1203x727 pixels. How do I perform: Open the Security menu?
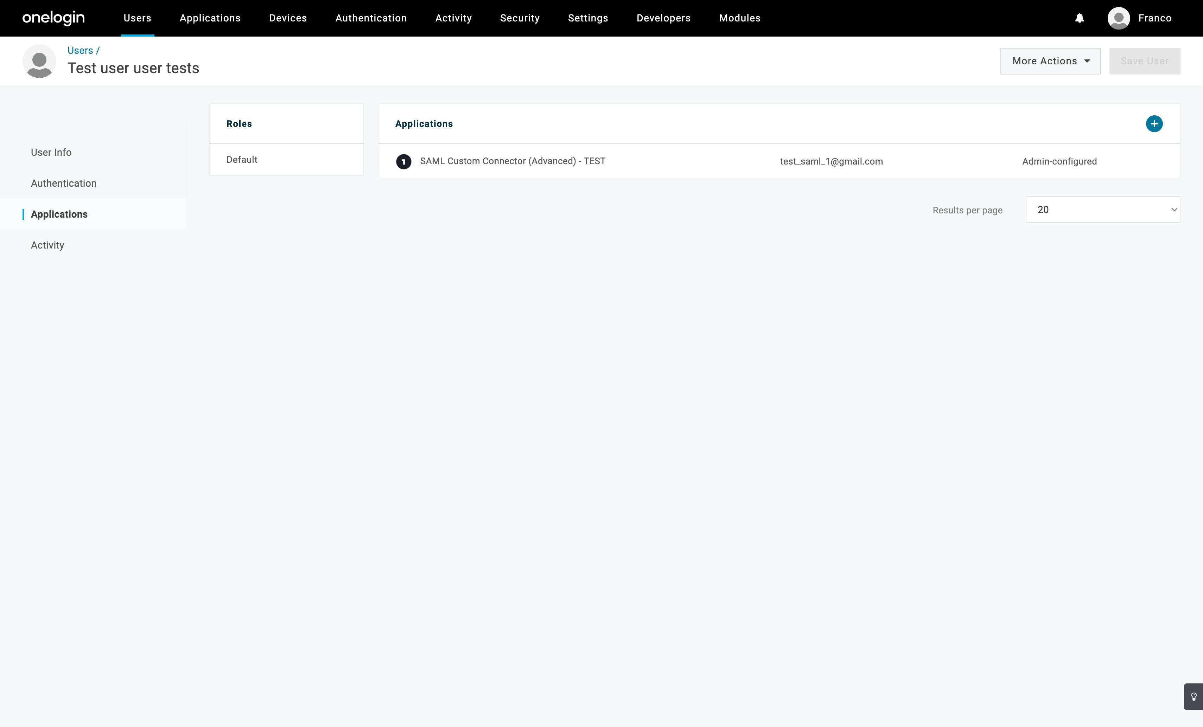(x=520, y=18)
